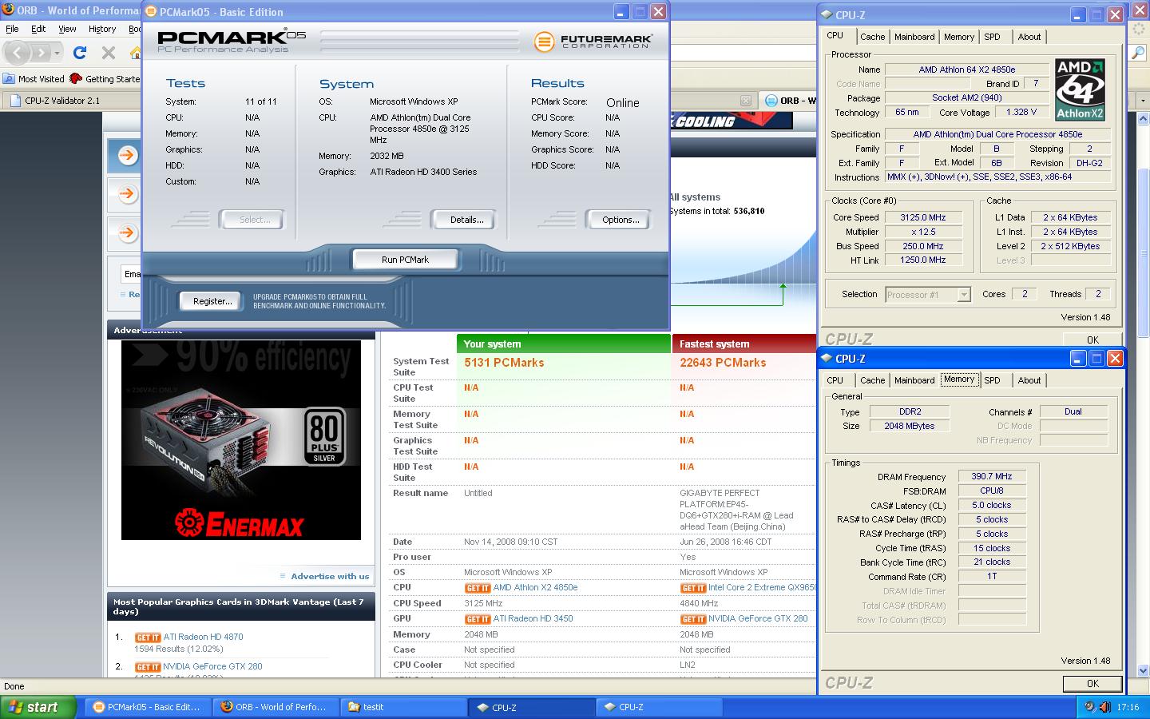This screenshot has width=1150, height=719.
Task: Click the browser search magnifier icon
Action: [1138, 53]
